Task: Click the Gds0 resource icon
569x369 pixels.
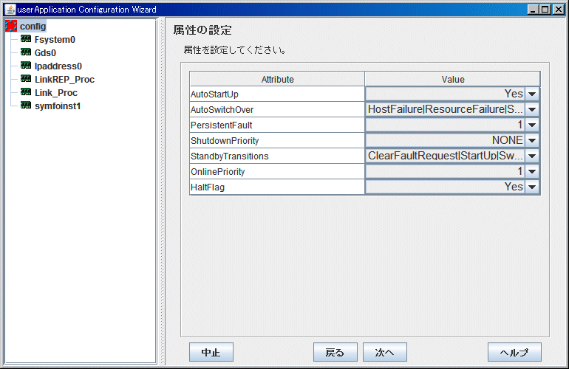Action: point(26,53)
